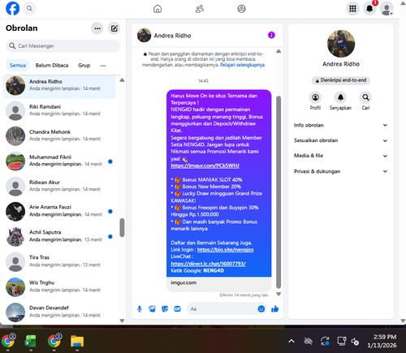Open the apps grid menu icon
The image size is (406, 353).
[352, 9]
